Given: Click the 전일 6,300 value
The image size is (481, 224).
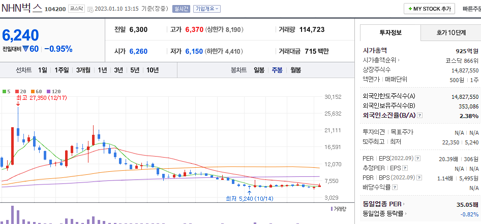Looking at the screenshot, I should (x=138, y=29).
